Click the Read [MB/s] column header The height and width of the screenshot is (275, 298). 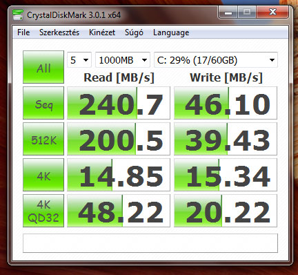pyautogui.click(x=119, y=78)
